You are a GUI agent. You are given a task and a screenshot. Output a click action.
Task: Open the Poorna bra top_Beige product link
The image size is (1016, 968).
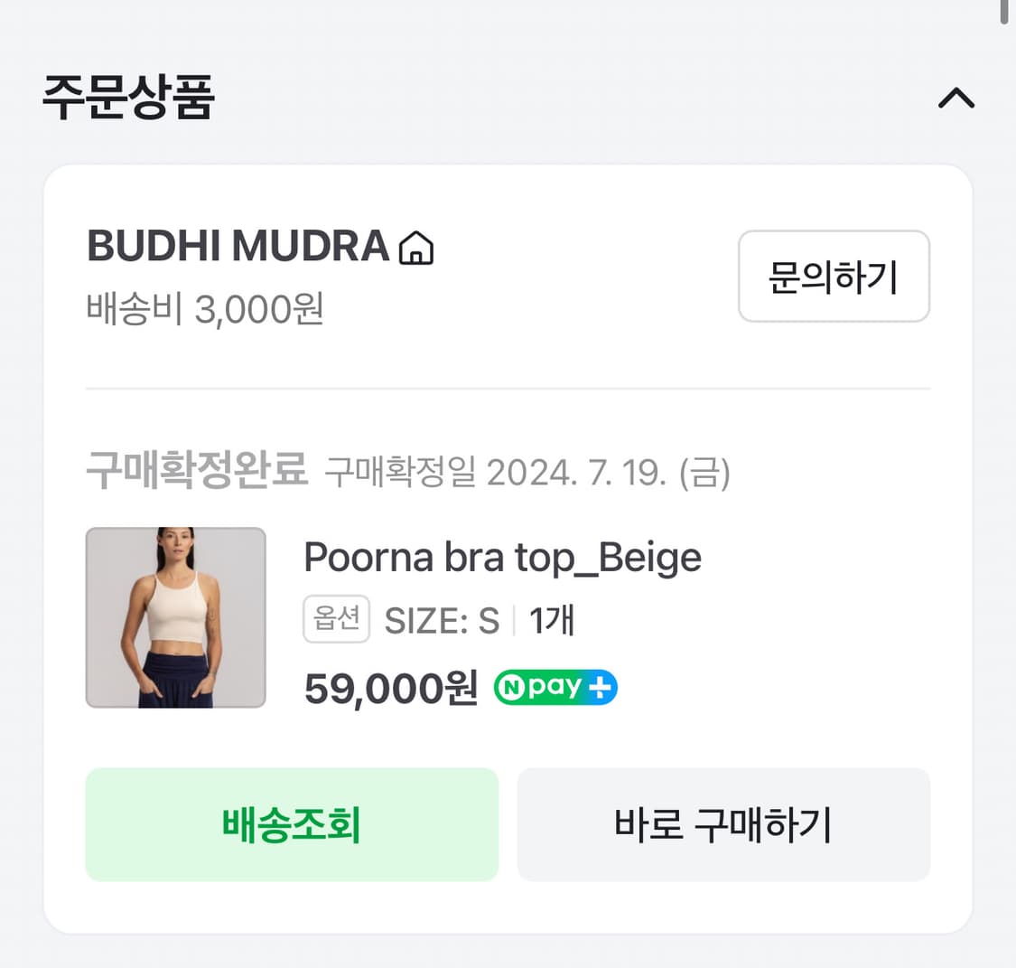503,558
